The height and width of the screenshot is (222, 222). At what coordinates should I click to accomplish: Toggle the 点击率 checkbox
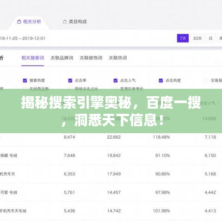(x=70, y=80)
